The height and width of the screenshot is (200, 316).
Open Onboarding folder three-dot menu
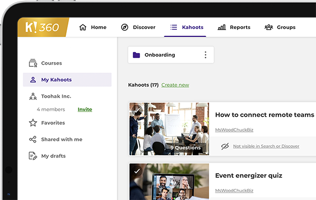pos(205,55)
